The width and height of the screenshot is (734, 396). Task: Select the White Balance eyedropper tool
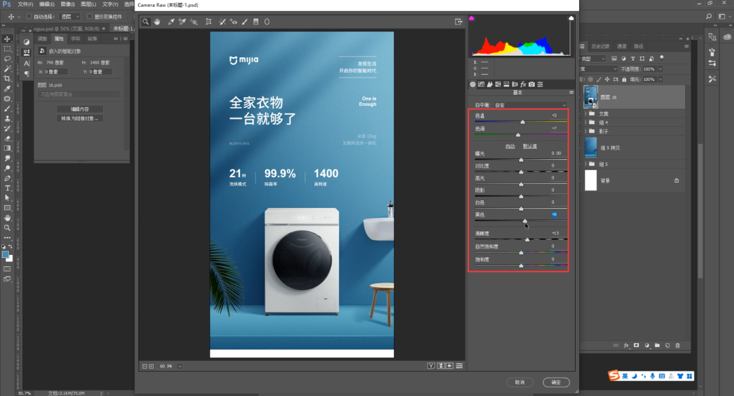(171, 22)
